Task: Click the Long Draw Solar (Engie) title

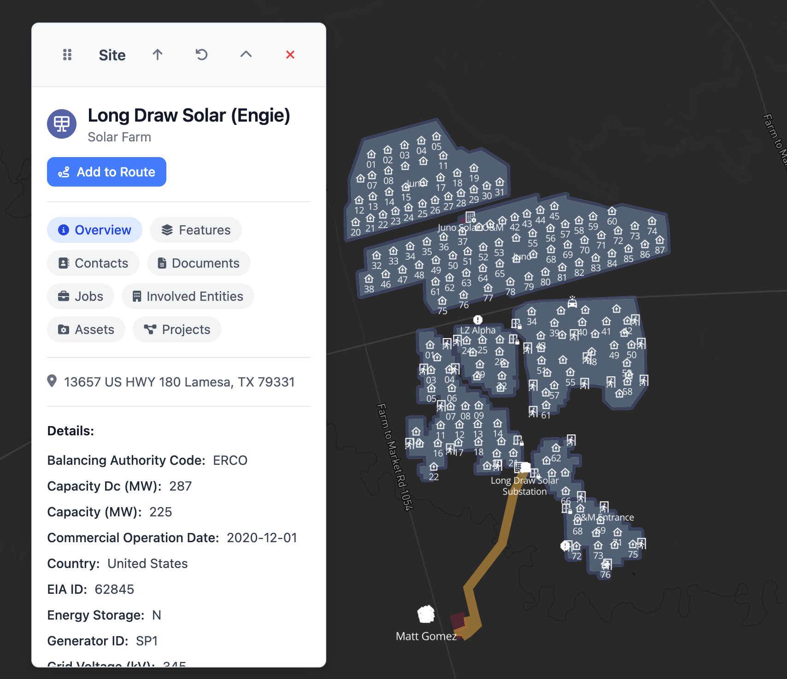Action: click(x=189, y=116)
